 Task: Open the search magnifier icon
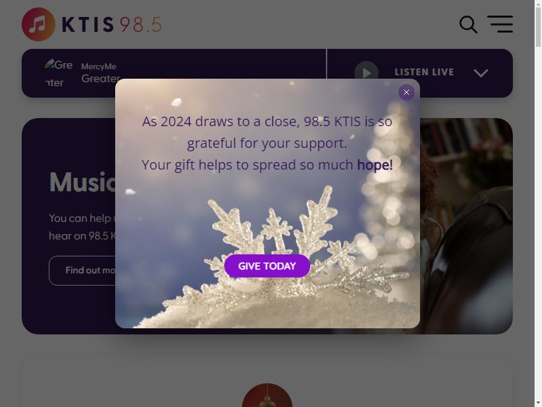[468, 24]
